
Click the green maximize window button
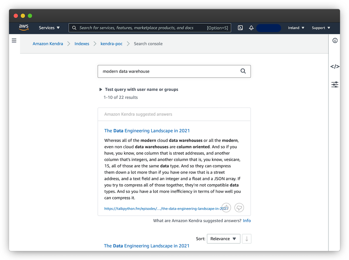(x=30, y=16)
